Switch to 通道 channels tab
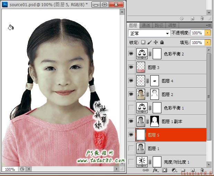The image size is (214, 176). click(x=146, y=26)
